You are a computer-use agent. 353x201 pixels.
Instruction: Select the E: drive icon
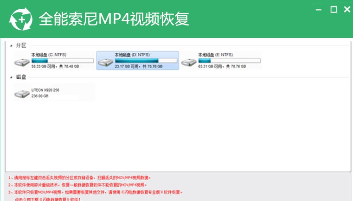pos(189,62)
